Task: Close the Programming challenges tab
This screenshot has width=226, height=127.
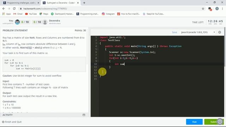Action: [x=38, y=3]
